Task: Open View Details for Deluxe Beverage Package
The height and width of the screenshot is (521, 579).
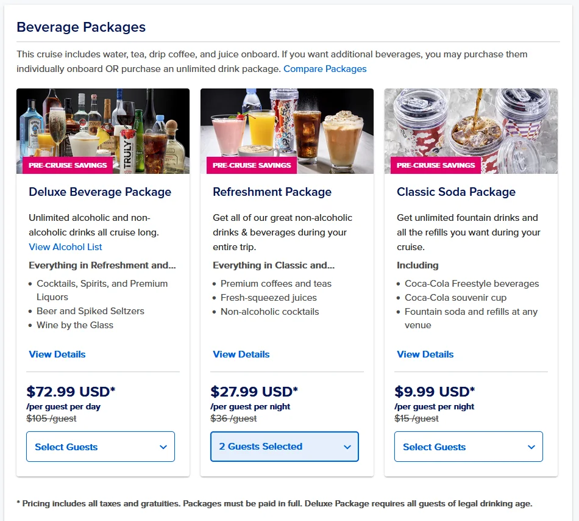Action: coord(57,354)
